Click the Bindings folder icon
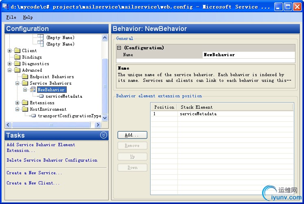 [17, 57]
